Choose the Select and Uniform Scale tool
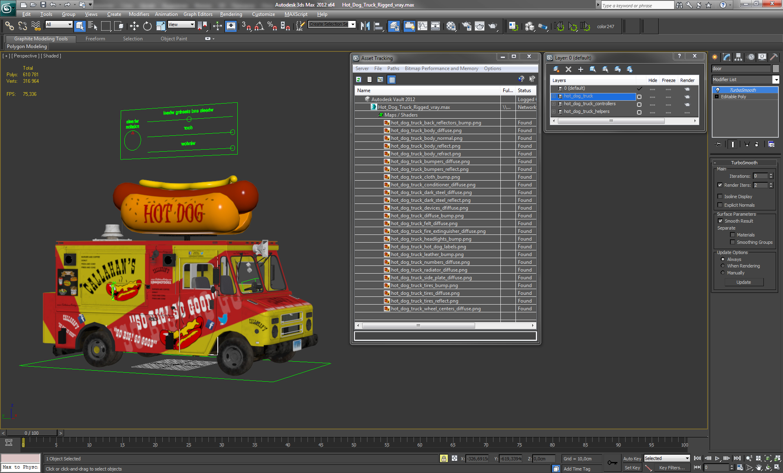 tap(161, 26)
